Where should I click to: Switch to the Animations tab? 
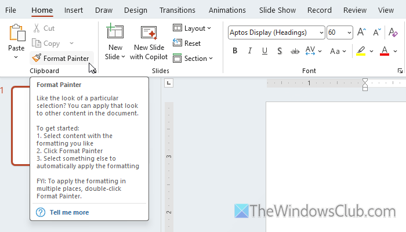click(227, 10)
